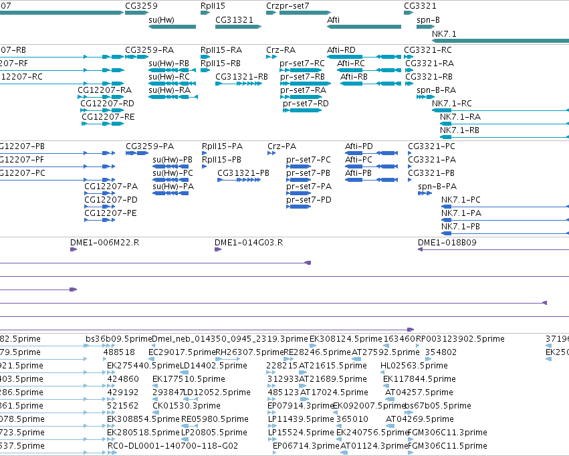This screenshot has width=569, height=456.
Task: Click the Afti gene label
Action: pos(333,20)
